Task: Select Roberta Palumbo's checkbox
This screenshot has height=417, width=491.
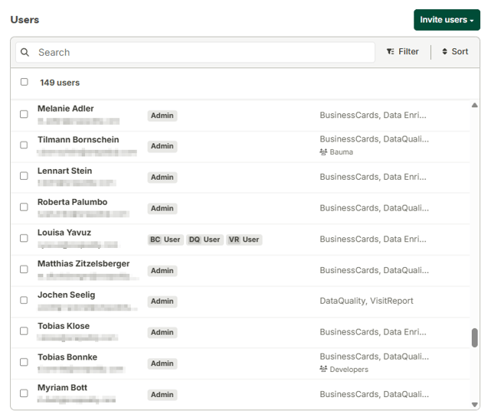Action: 24,207
